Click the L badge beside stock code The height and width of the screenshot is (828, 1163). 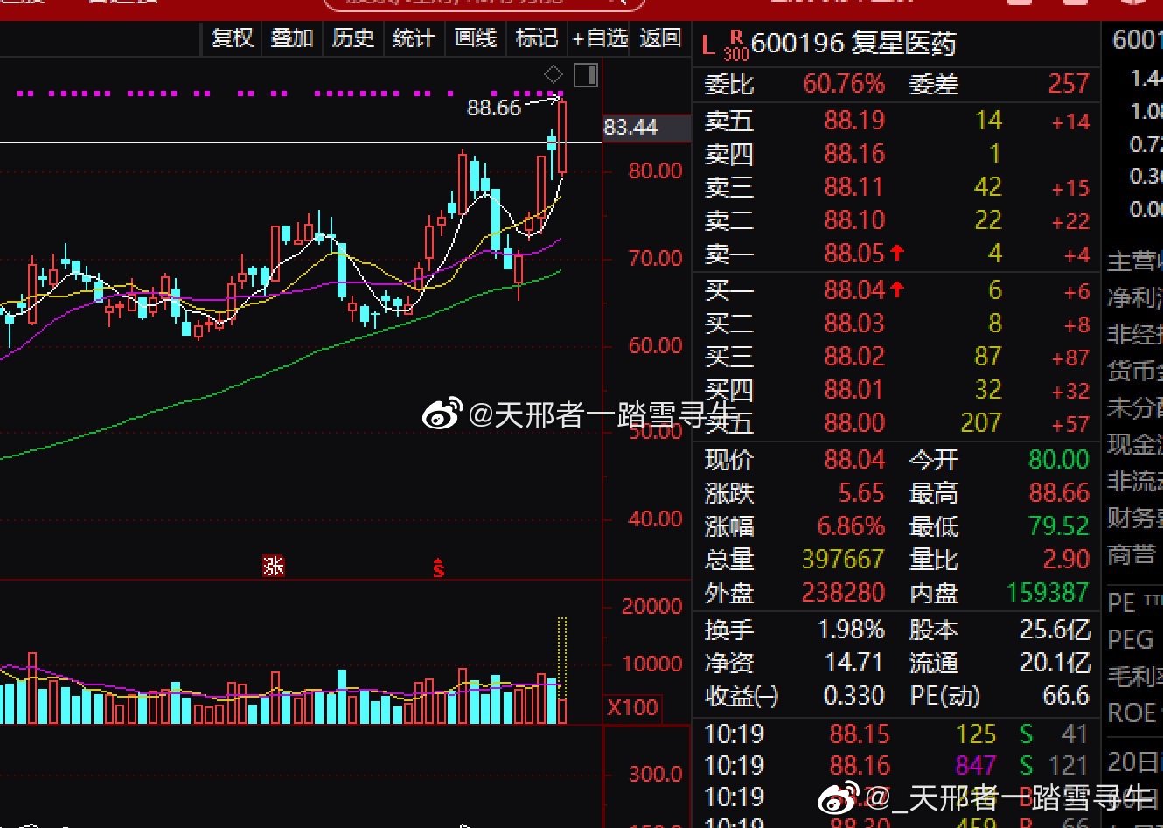[708, 45]
